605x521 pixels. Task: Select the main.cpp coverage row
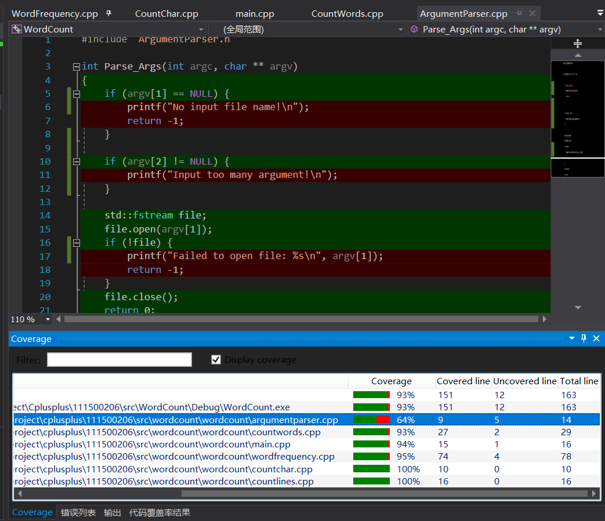click(307, 445)
